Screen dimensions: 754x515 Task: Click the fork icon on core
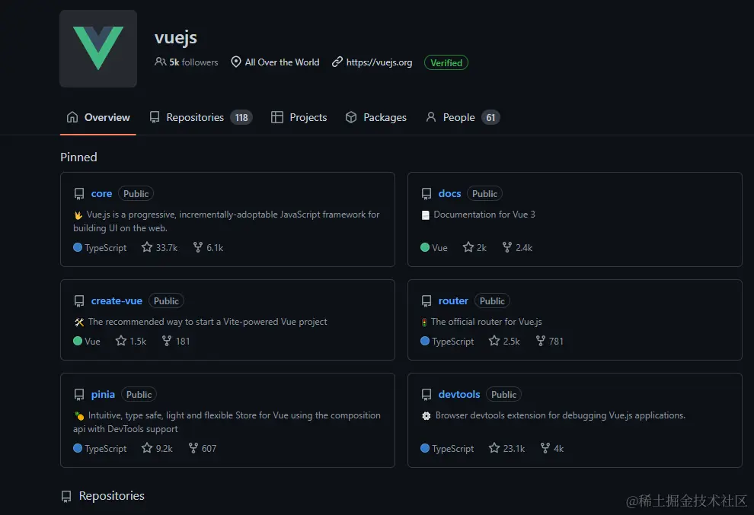tap(198, 247)
